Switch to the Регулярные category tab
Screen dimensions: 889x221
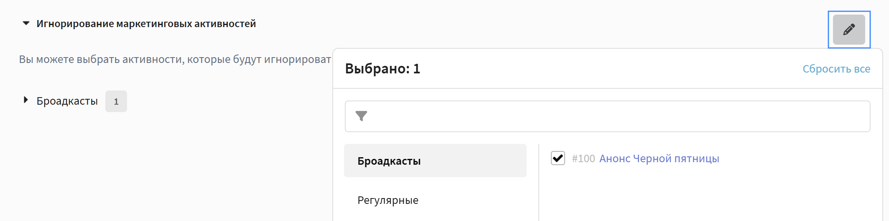tap(388, 200)
